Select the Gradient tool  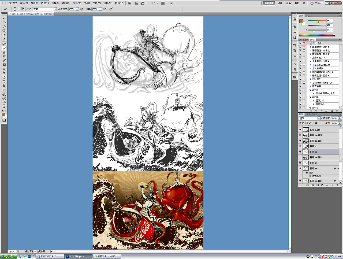point(4,65)
